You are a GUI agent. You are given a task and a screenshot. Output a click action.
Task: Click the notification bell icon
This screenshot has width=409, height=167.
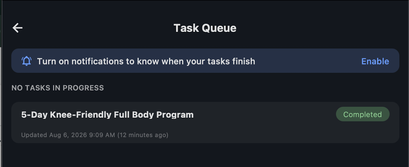[x=27, y=61]
